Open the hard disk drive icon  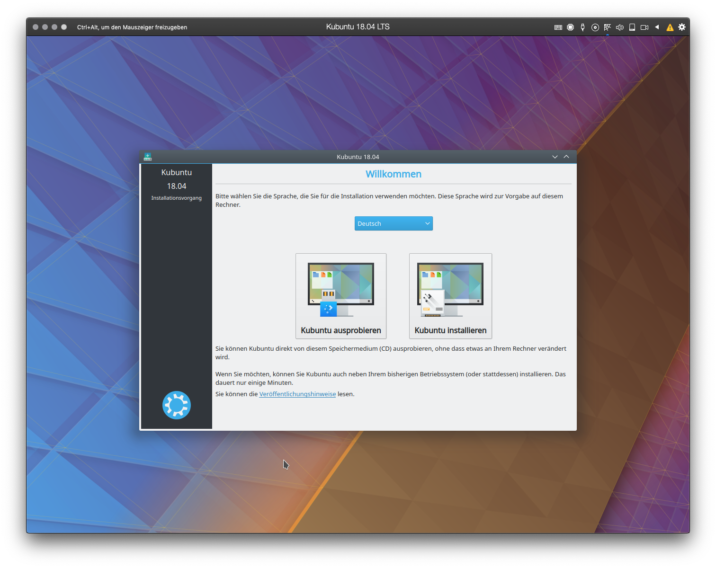[x=632, y=27]
